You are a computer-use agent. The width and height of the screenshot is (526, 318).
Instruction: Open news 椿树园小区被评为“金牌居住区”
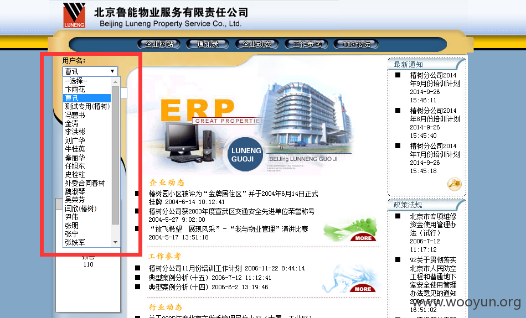[x=234, y=197]
